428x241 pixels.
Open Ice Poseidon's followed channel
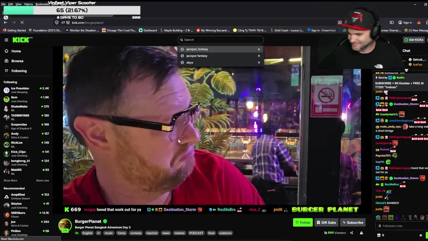pyautogui.click(x=26, y=90)
